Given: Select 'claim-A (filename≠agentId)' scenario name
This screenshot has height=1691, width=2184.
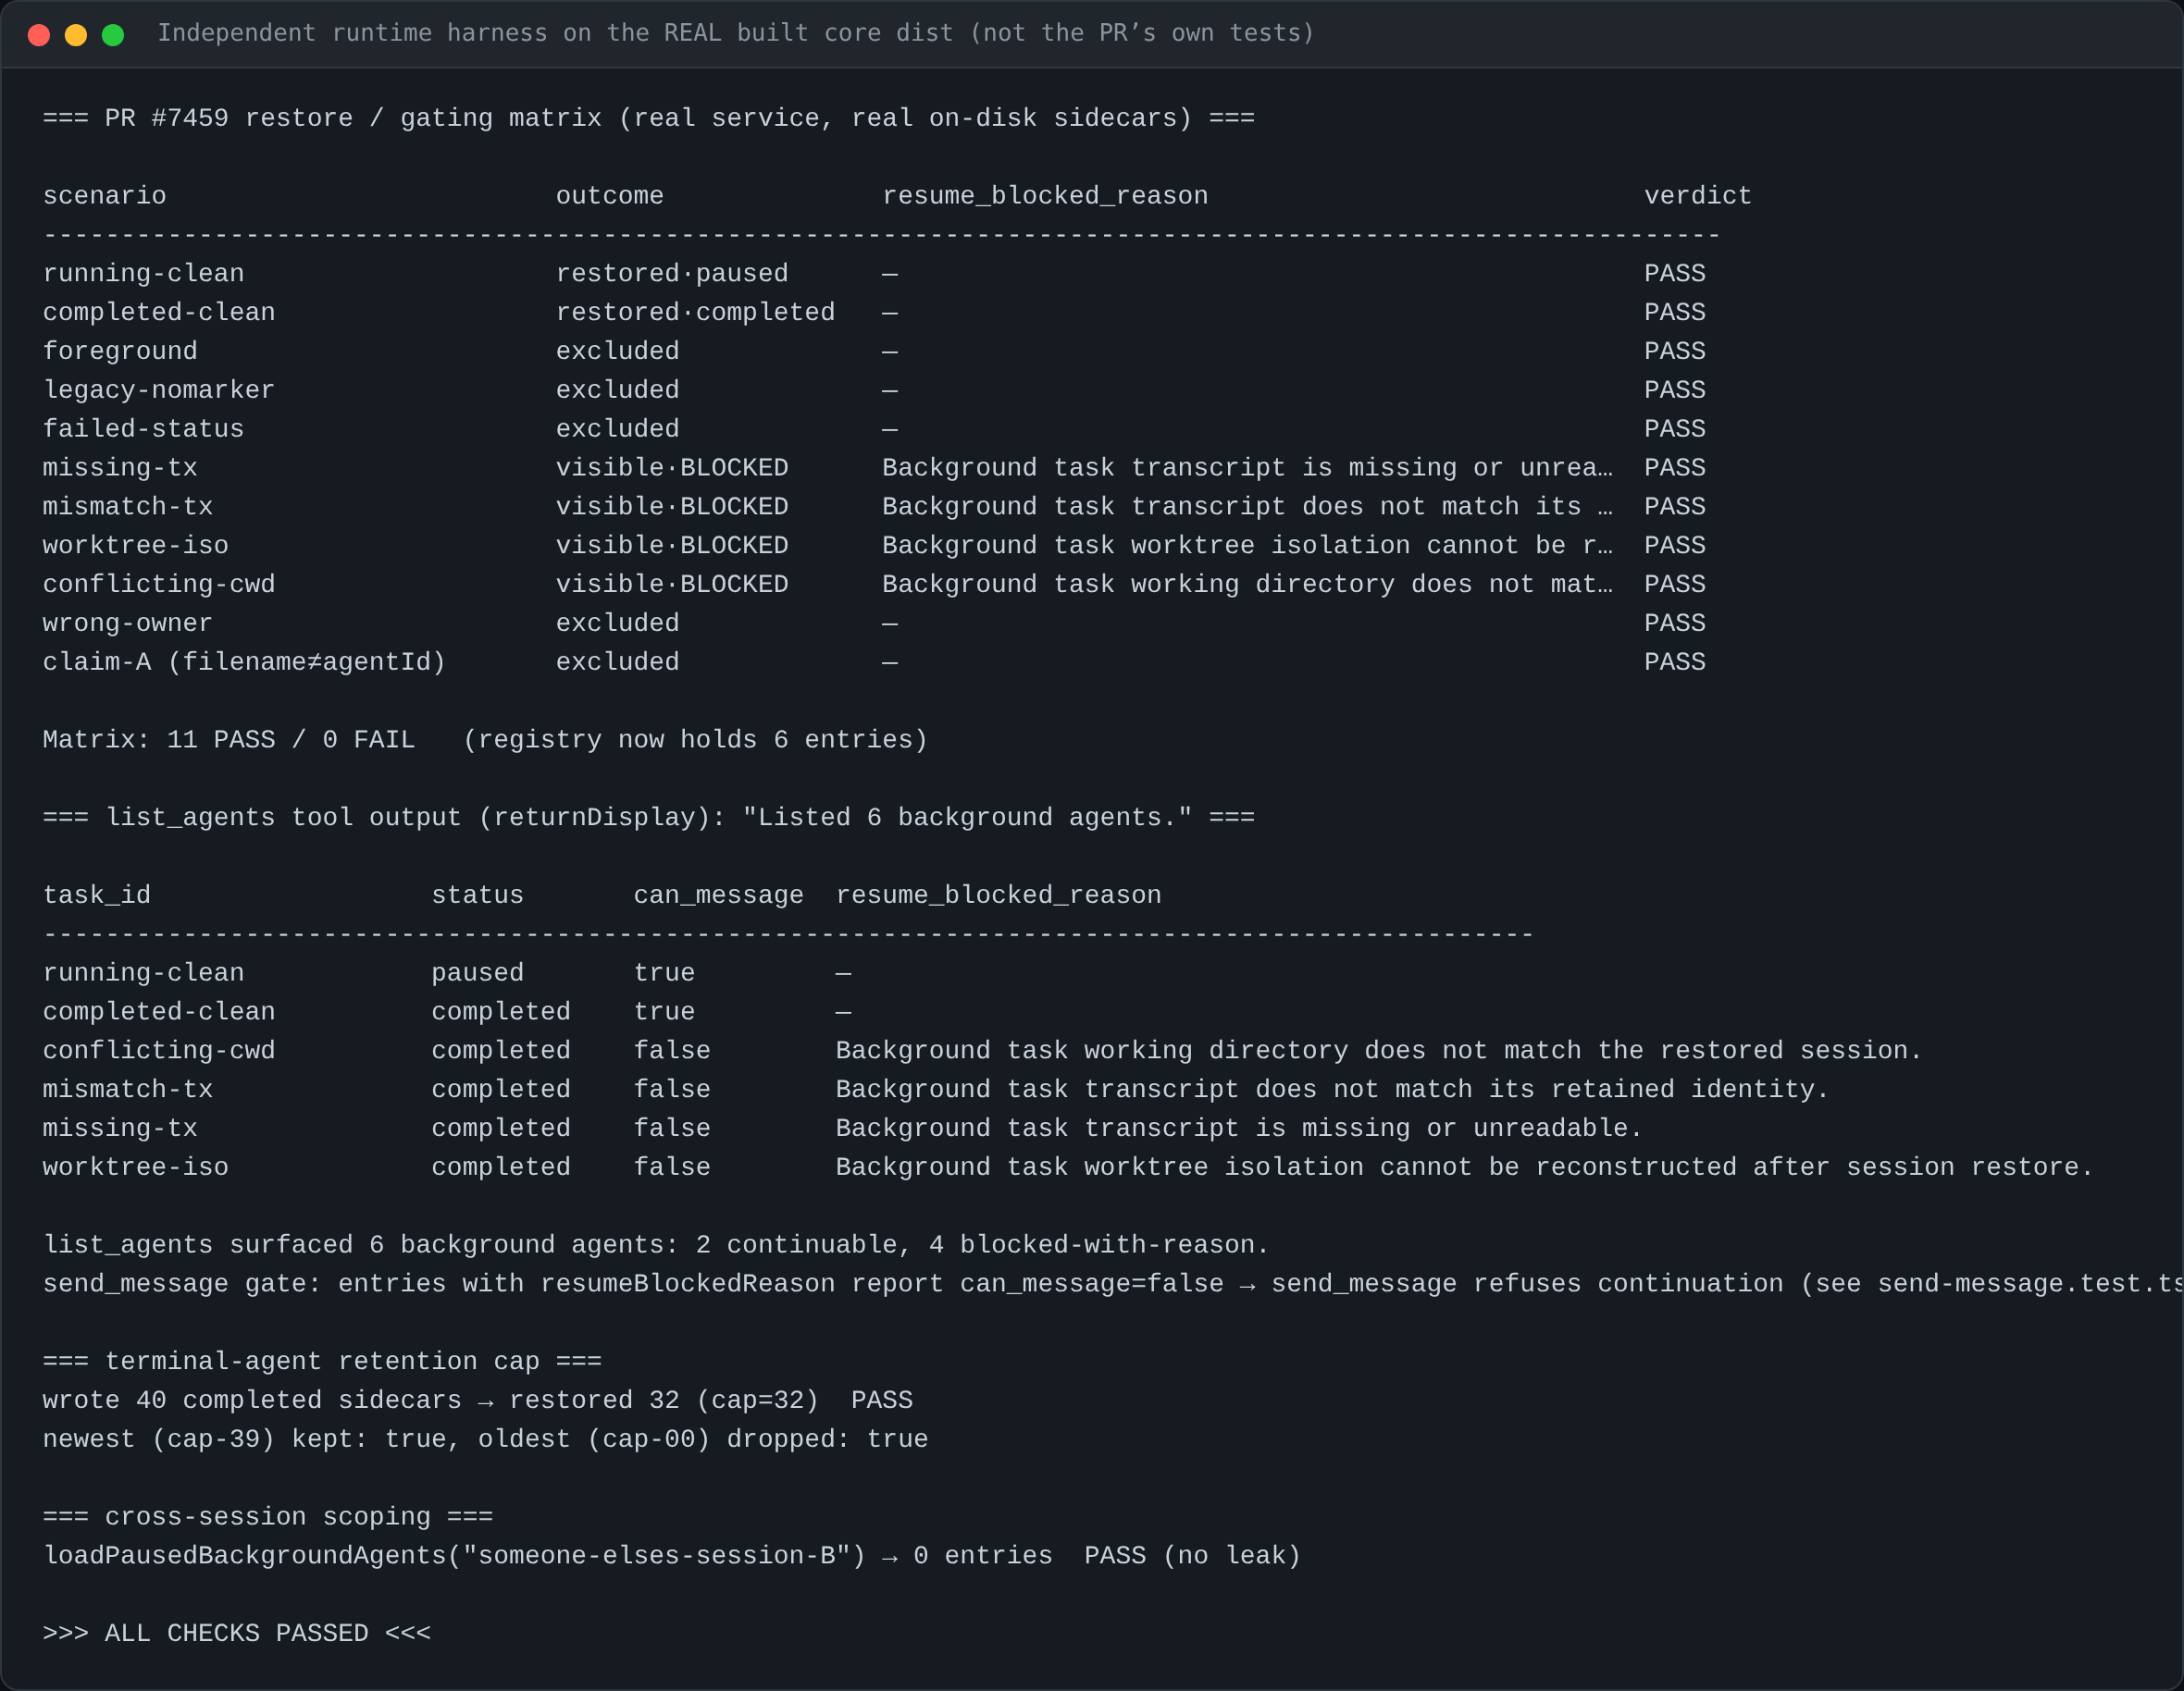Looking at the screenshot, I should tap(244, 662).
